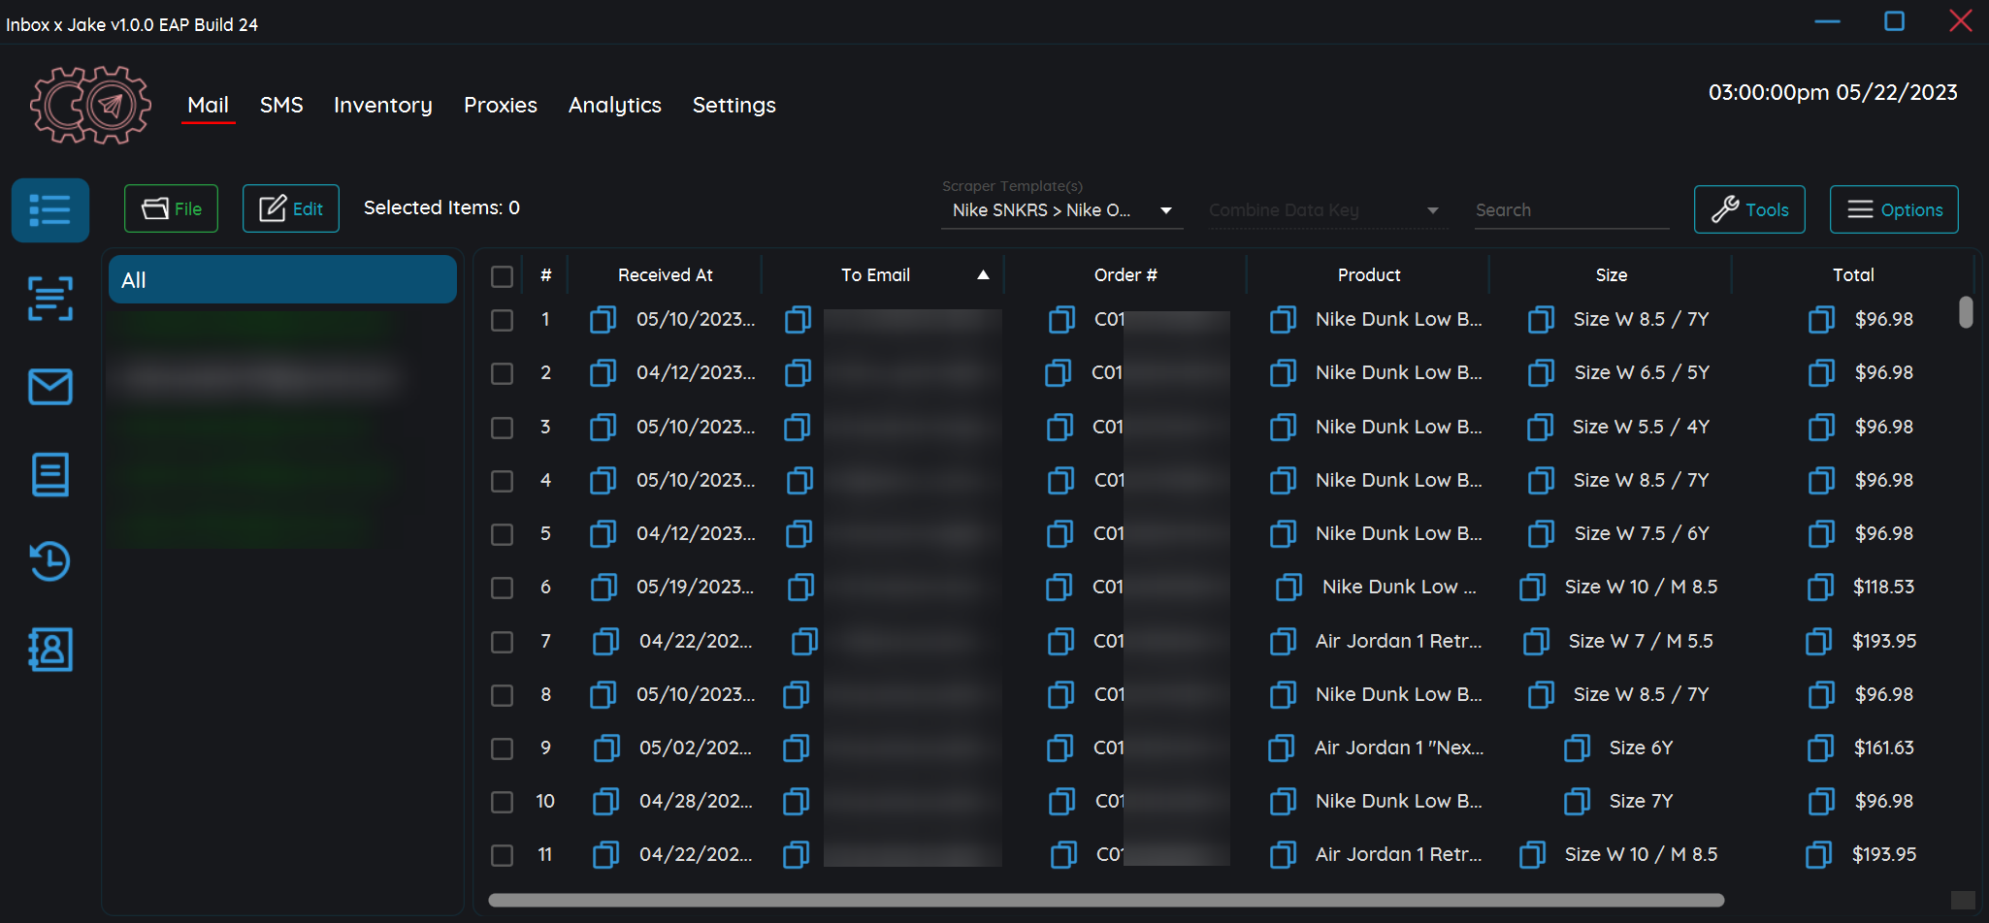
Task: Copy the $96.98 total in row 1
Action: (x=1821, y=319)
